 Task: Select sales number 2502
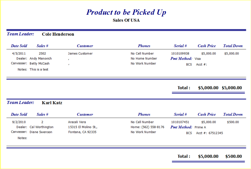[42, 54]
